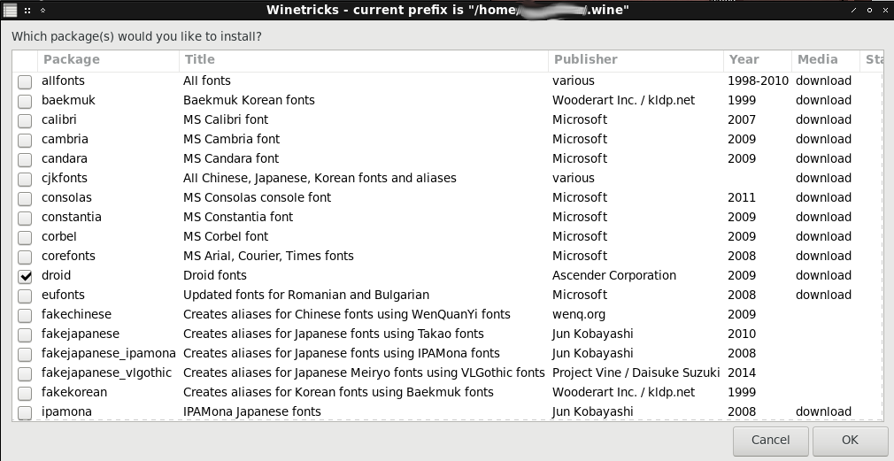Click 'Creates aliases for Chinese fonts using WenQuanYi fonts'

347,314
